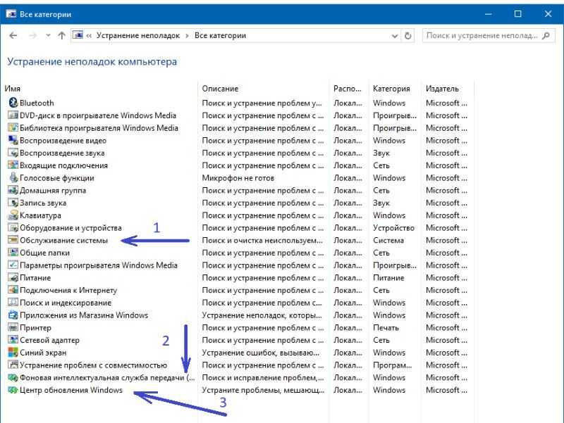
Task: Click the Сетевой адаптер icon
Action: tap(13, 340)
